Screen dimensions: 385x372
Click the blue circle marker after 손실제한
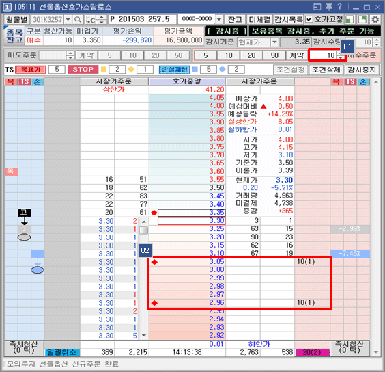pyautogui.click(x=223, y=69)
